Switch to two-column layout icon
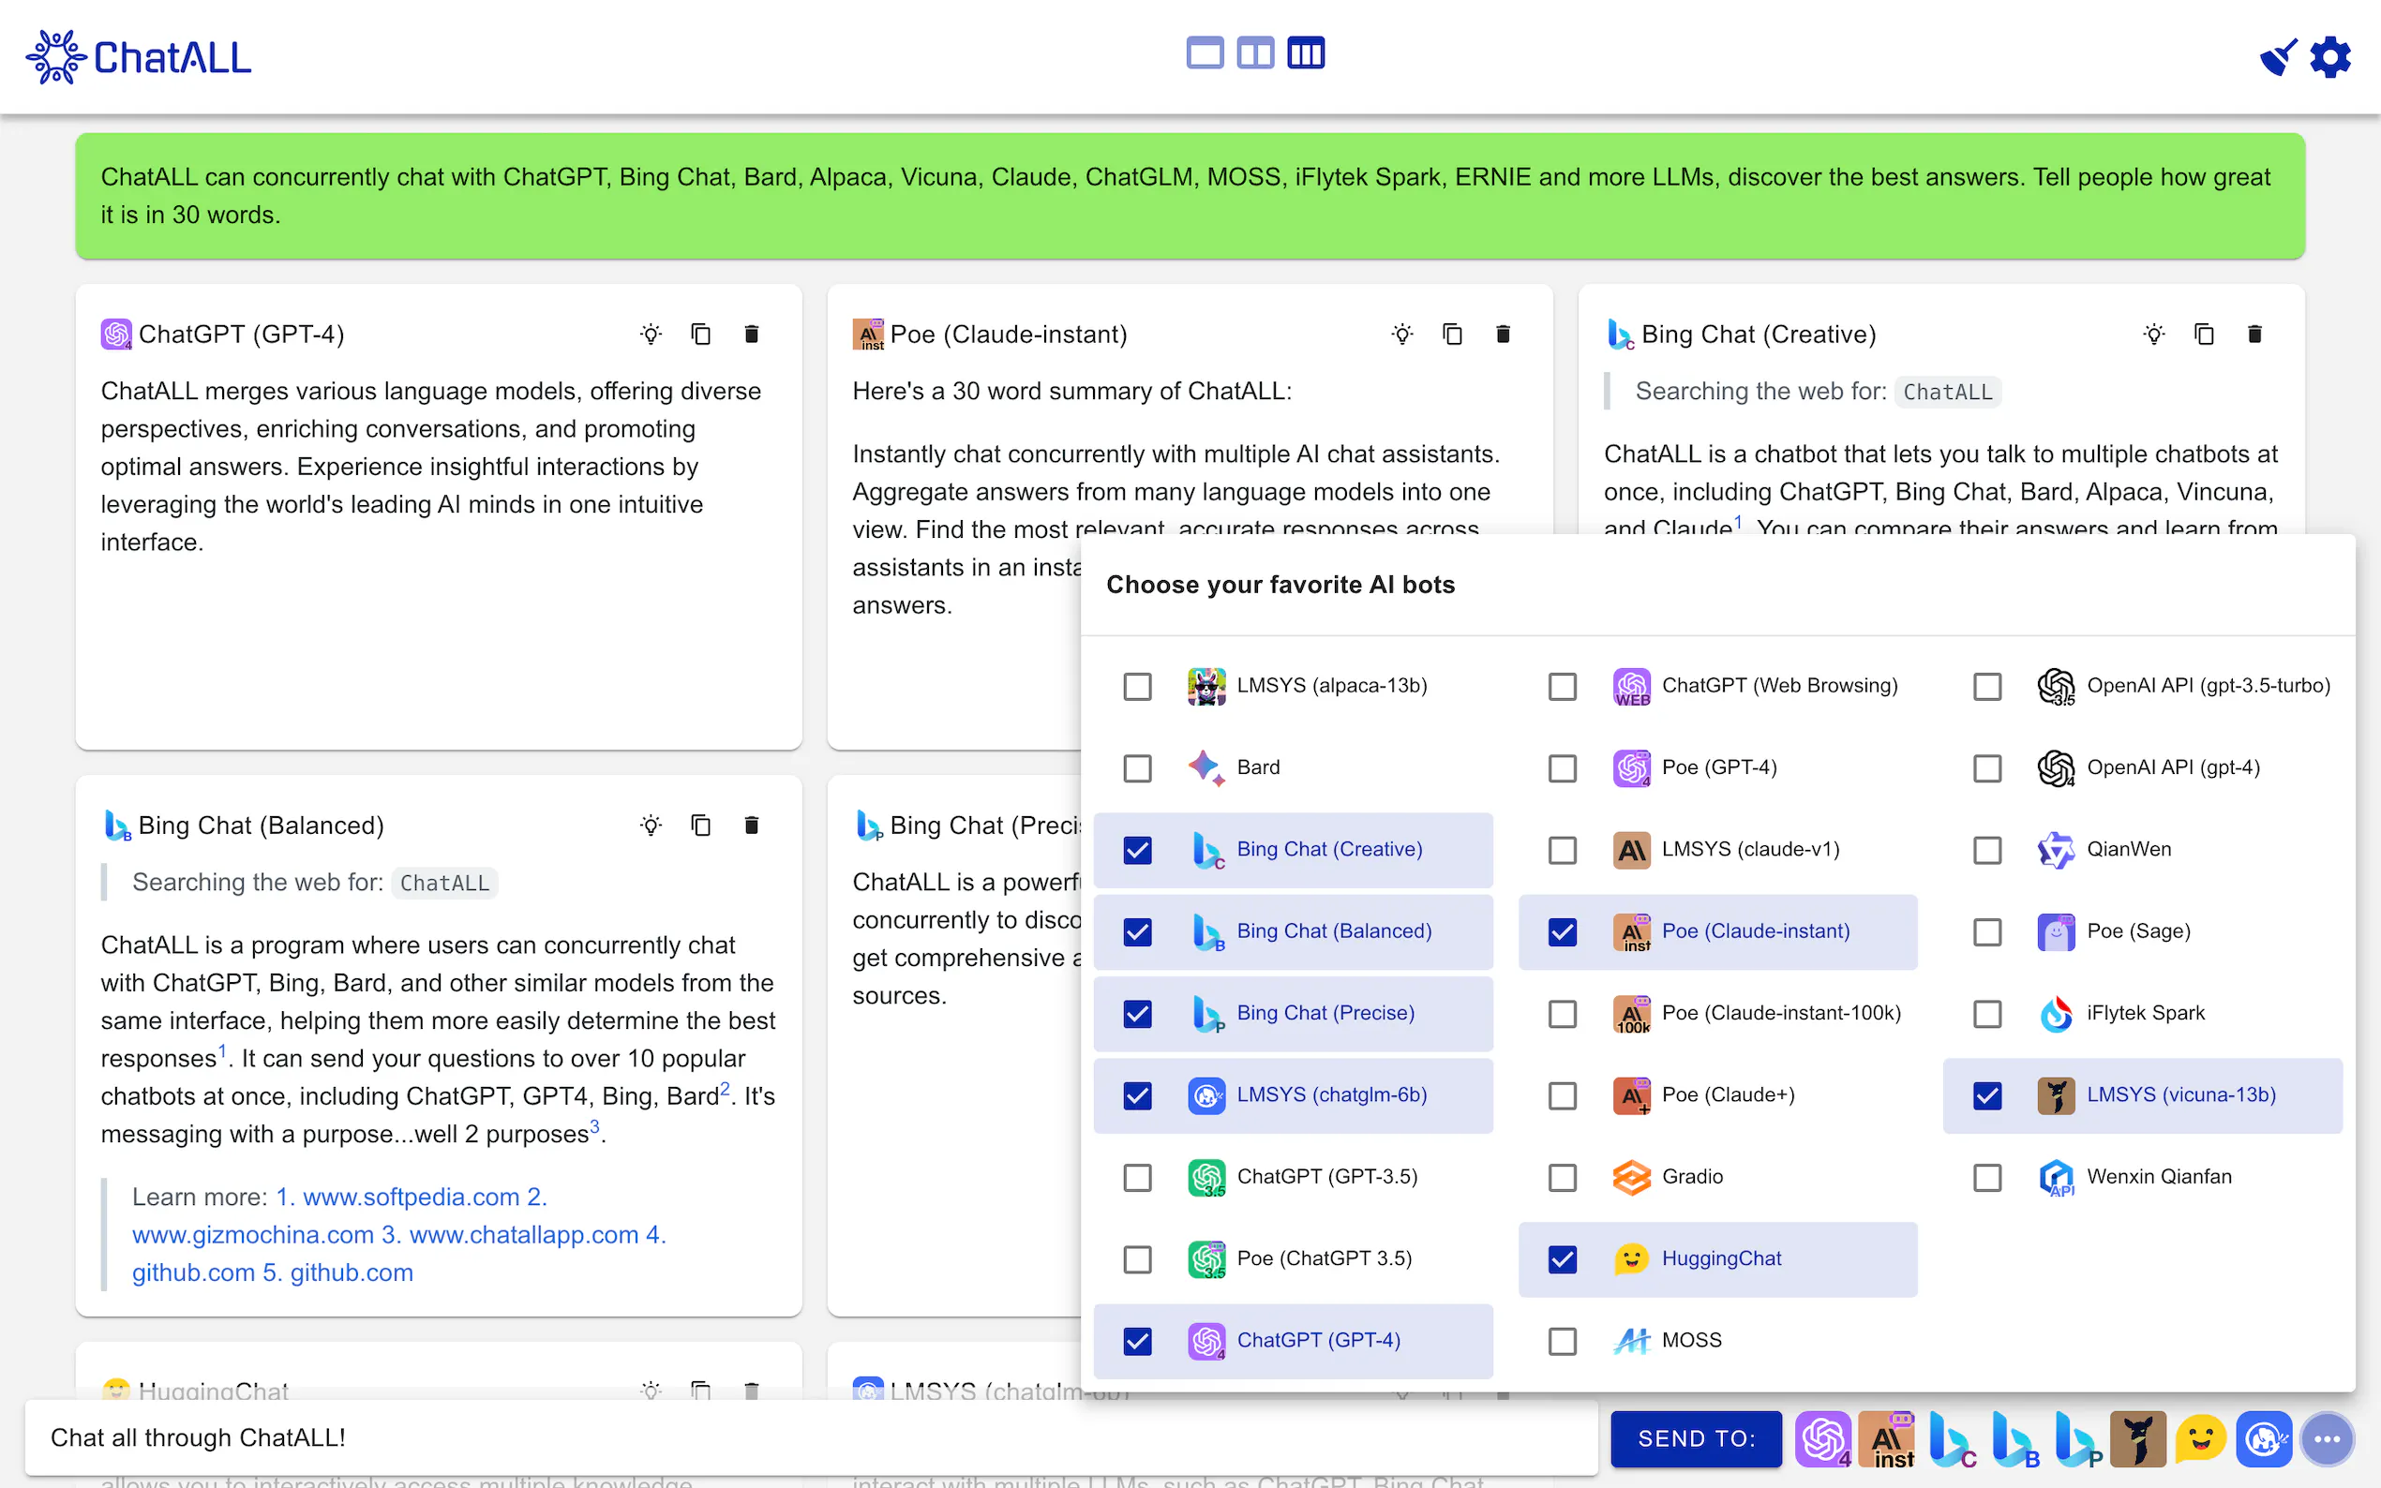This screenshot has width=2381, height=1488. 1255,53
